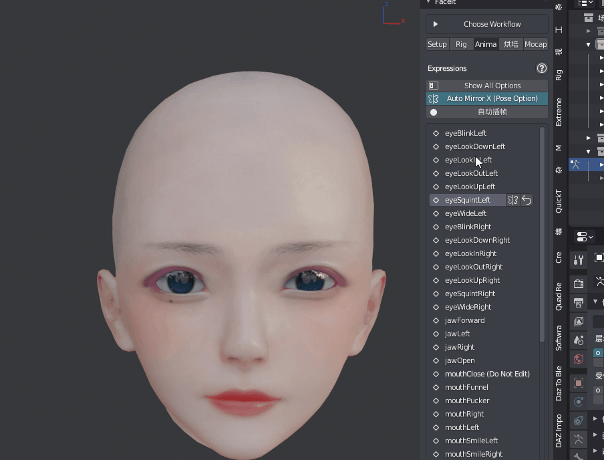This screenshot has width=604, height=460.
Task: Select the mouthPucker expression
Action: [467, 400]
